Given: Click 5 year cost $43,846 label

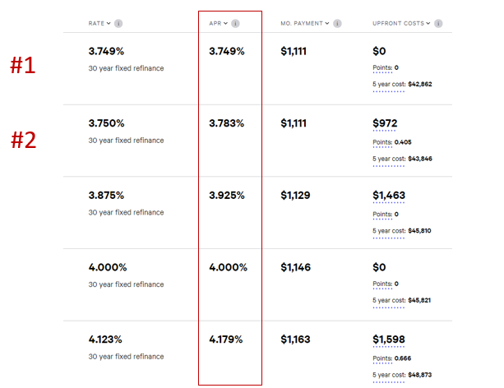Looking at the screenshot, I should (x=389, y=159).
